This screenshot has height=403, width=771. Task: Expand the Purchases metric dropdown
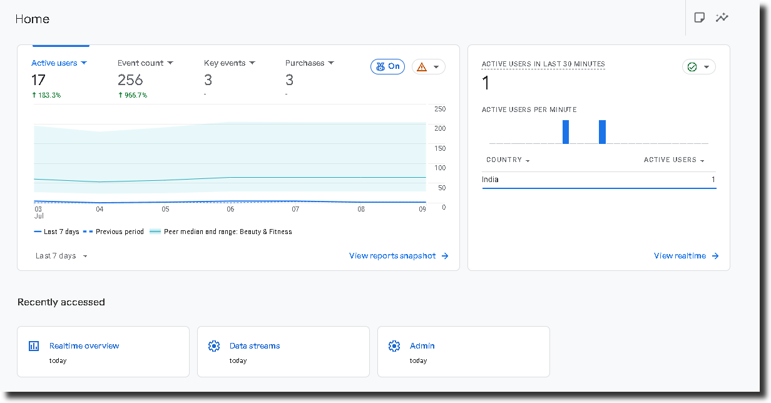pos(310,63)
